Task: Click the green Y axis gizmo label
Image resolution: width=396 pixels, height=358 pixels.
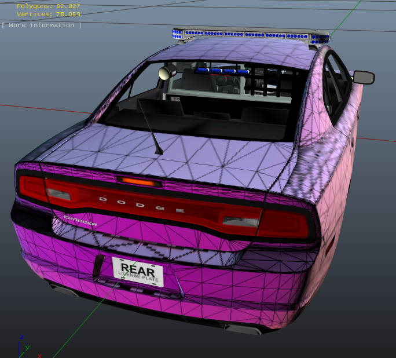Action: (x=27, y=348)
